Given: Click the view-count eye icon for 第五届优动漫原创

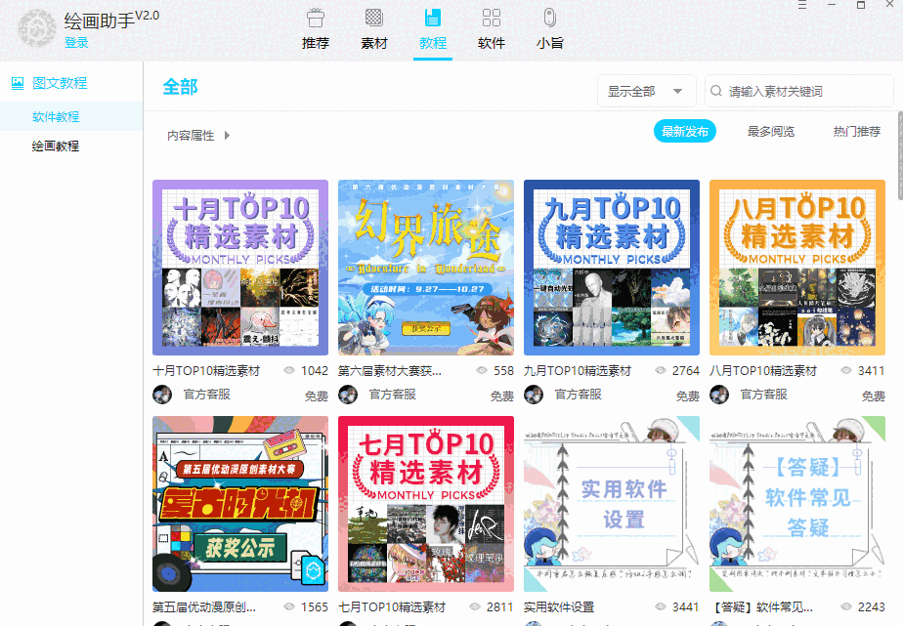Looking at the screenshot, I should 289,606.
